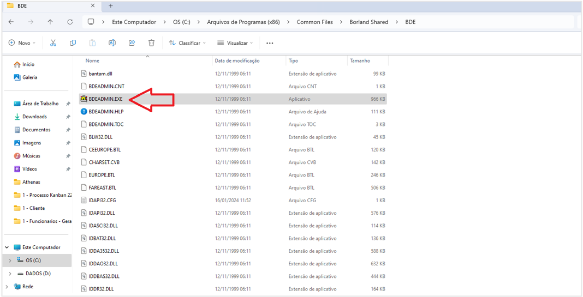The image size is (583, 297).
Task: Click the BDE breadcrumb segment
Action: coord(410,22)
